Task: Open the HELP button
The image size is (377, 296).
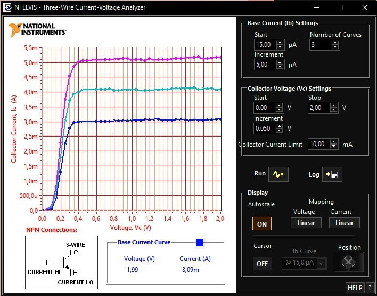Action: click(x=355, y=287)
